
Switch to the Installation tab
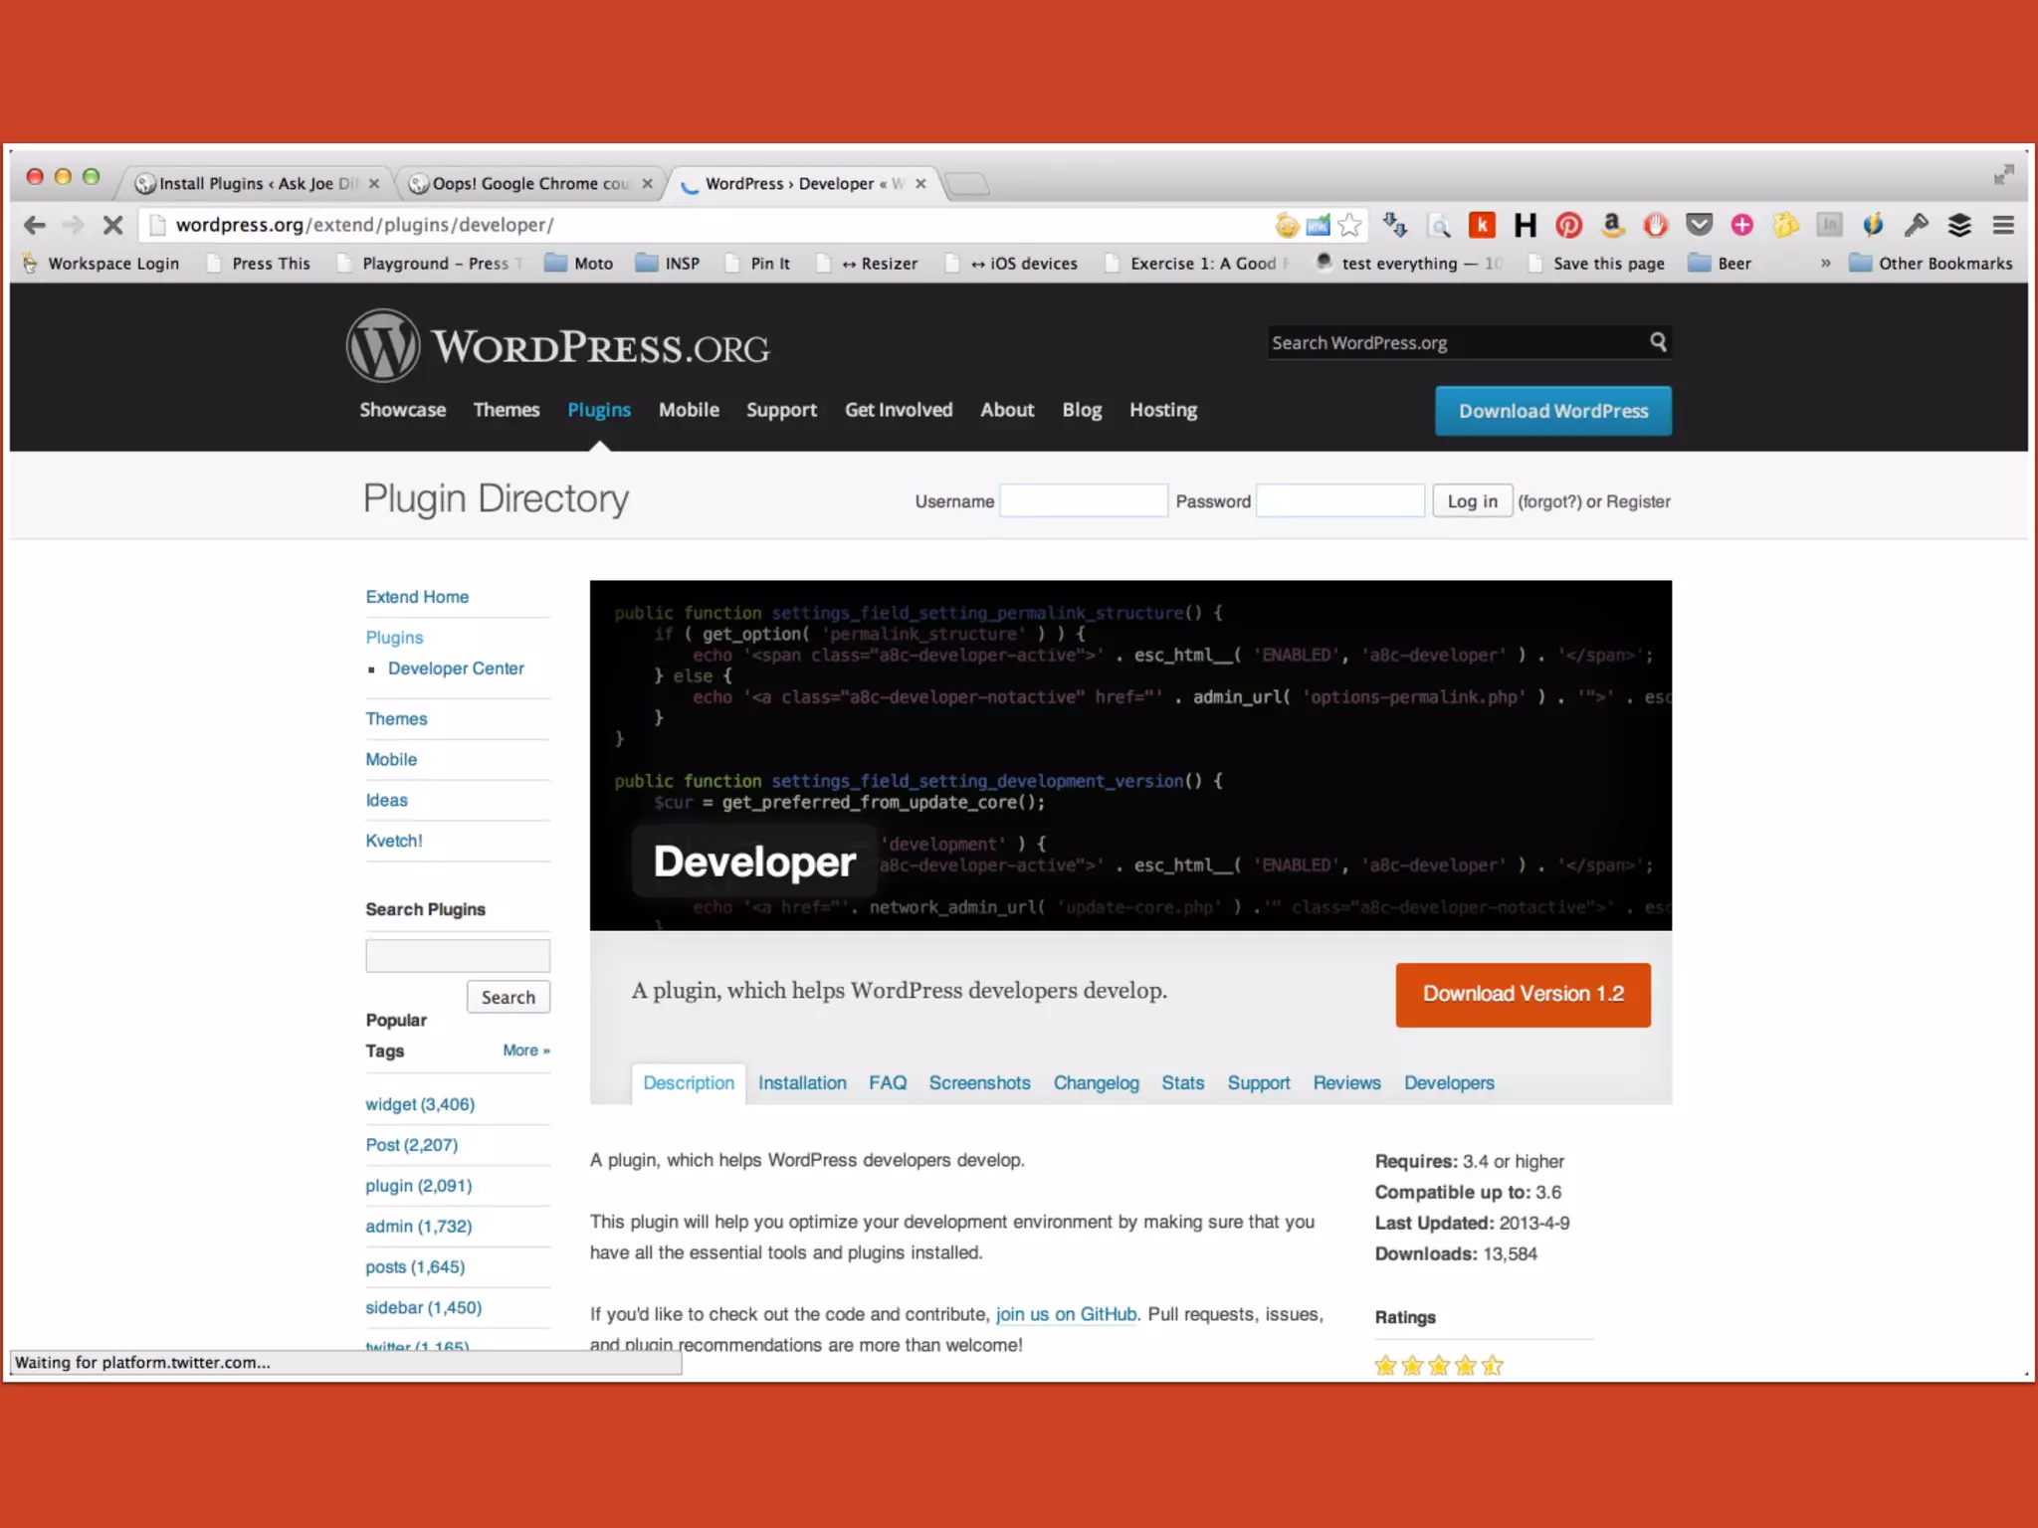tap(802, 1082)
